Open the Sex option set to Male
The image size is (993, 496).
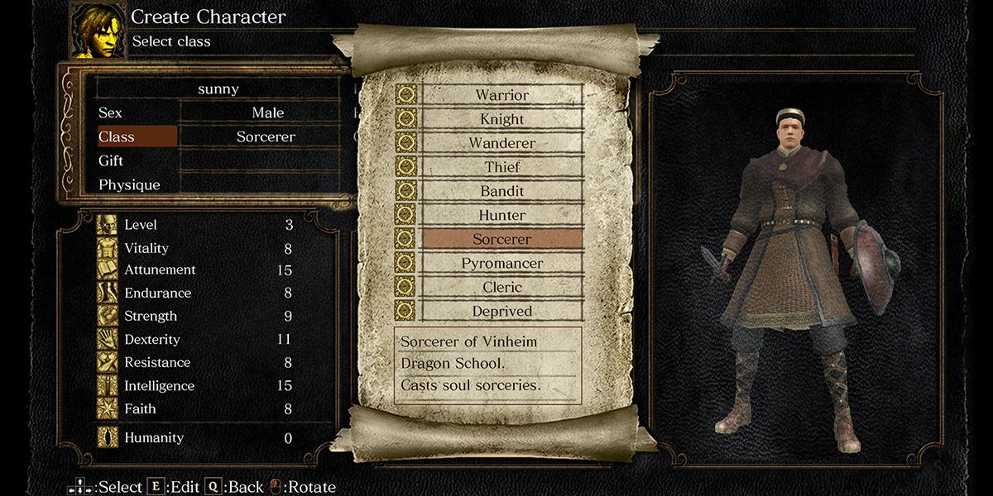click(x=219, y=113)
